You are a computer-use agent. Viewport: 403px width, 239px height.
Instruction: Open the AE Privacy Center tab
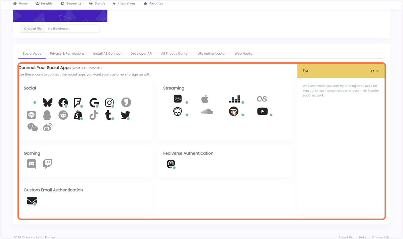click(175, 54)
